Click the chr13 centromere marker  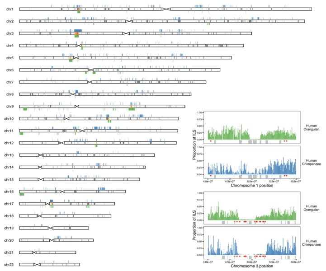pyautogui.click(x=40, y=155)
